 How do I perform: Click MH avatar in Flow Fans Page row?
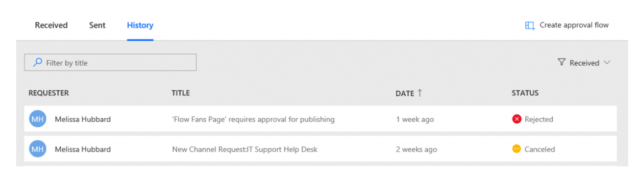(x=37, y=119)
